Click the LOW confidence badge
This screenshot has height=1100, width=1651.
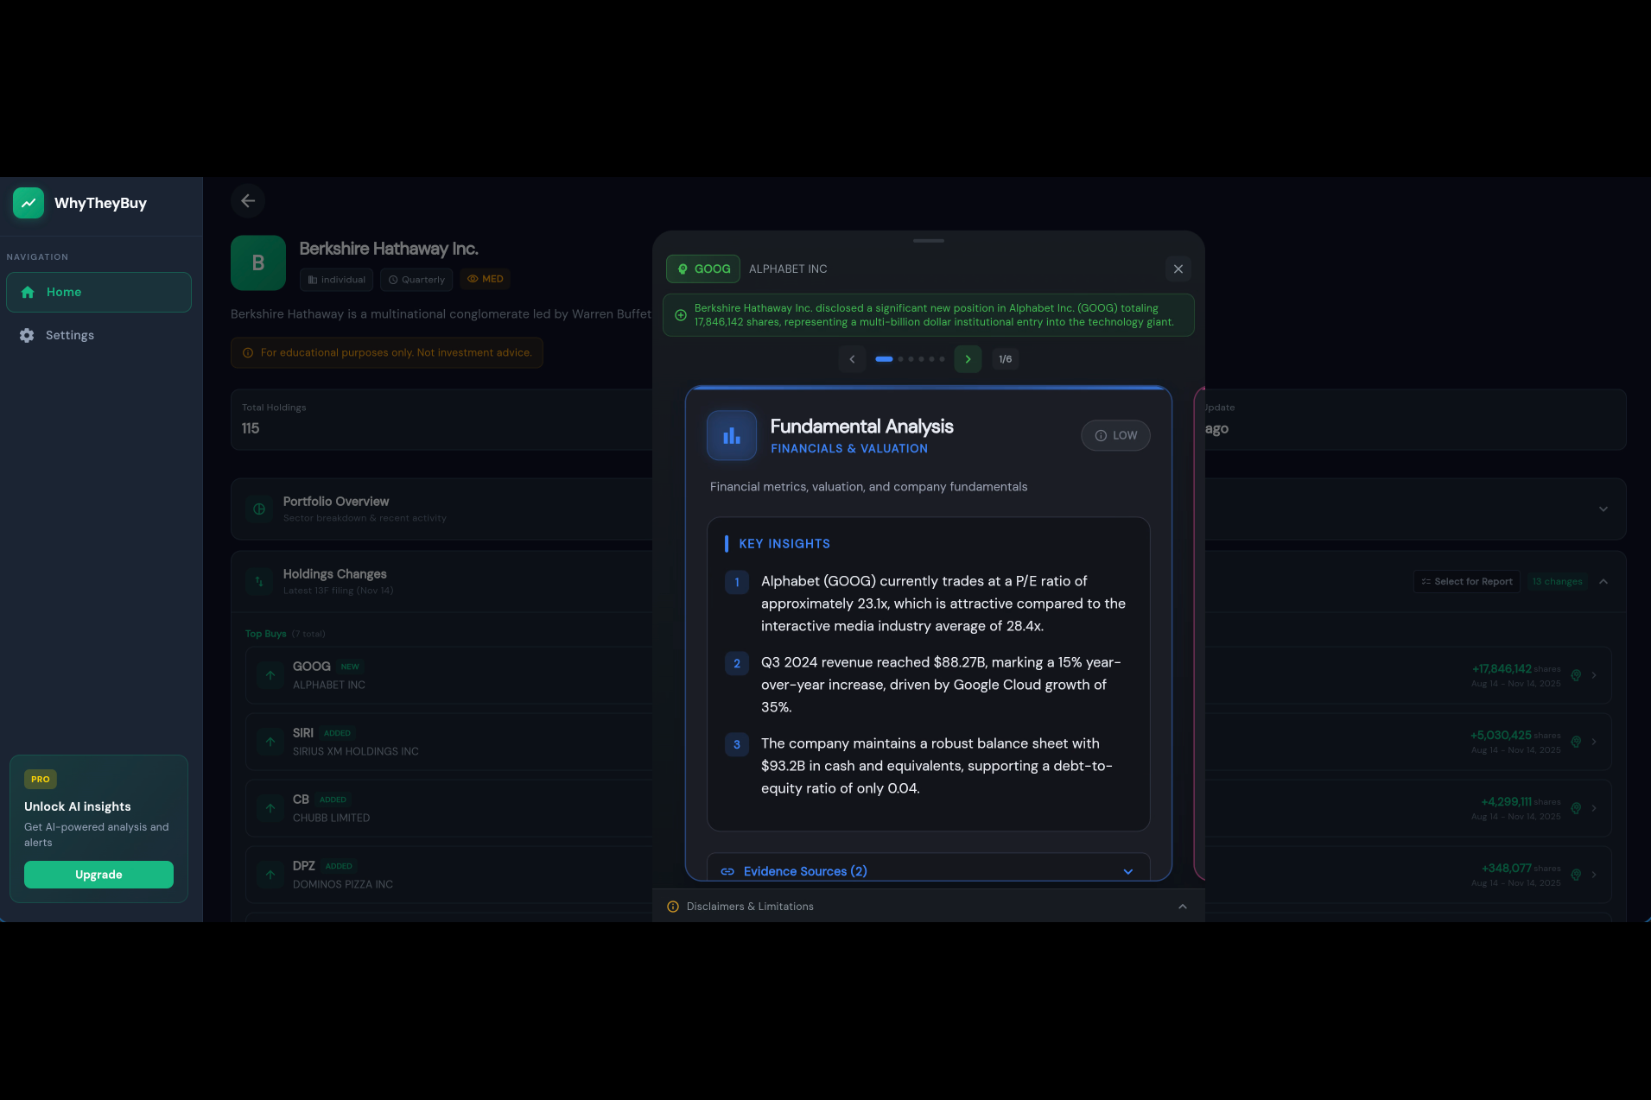(1115, 435)
